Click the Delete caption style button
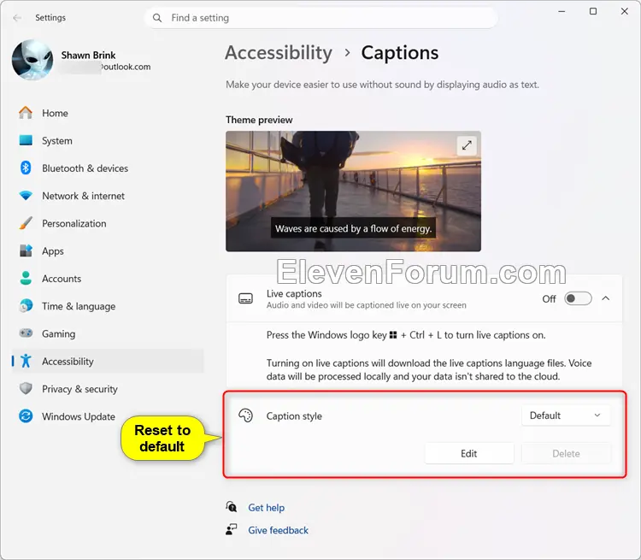 pos(566,453)
